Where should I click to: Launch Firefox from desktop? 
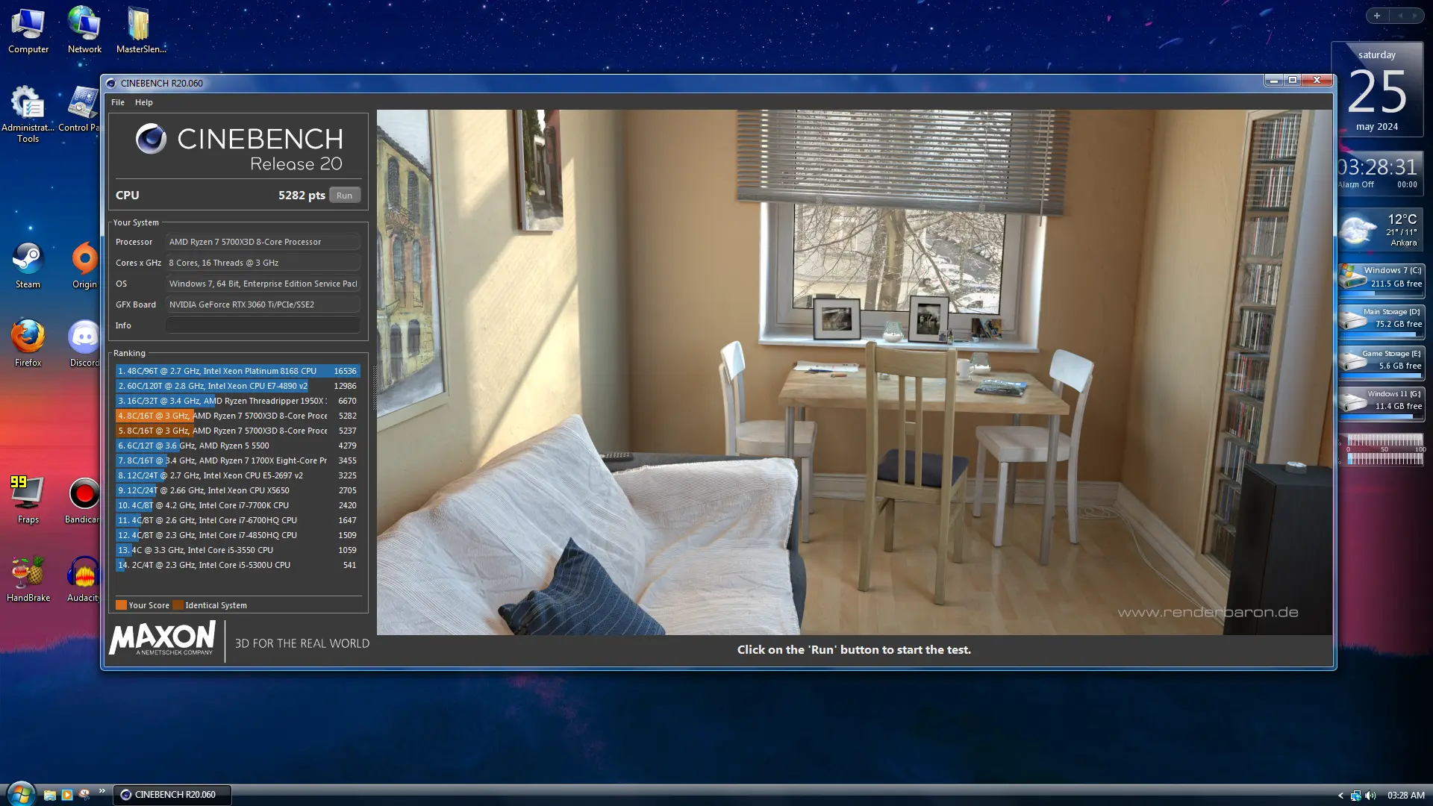pyautogui.click(x=28, y=343)
